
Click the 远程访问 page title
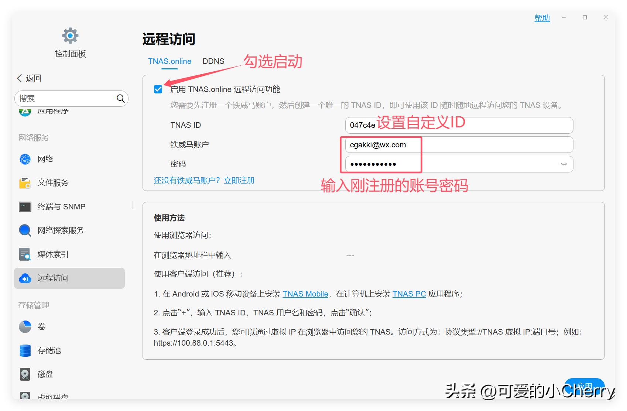(x=169, y=39)
